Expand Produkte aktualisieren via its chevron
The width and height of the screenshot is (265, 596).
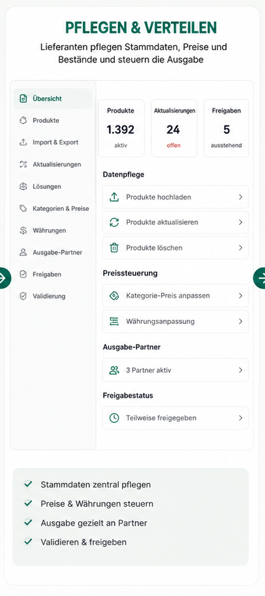[x=240, y=222]
